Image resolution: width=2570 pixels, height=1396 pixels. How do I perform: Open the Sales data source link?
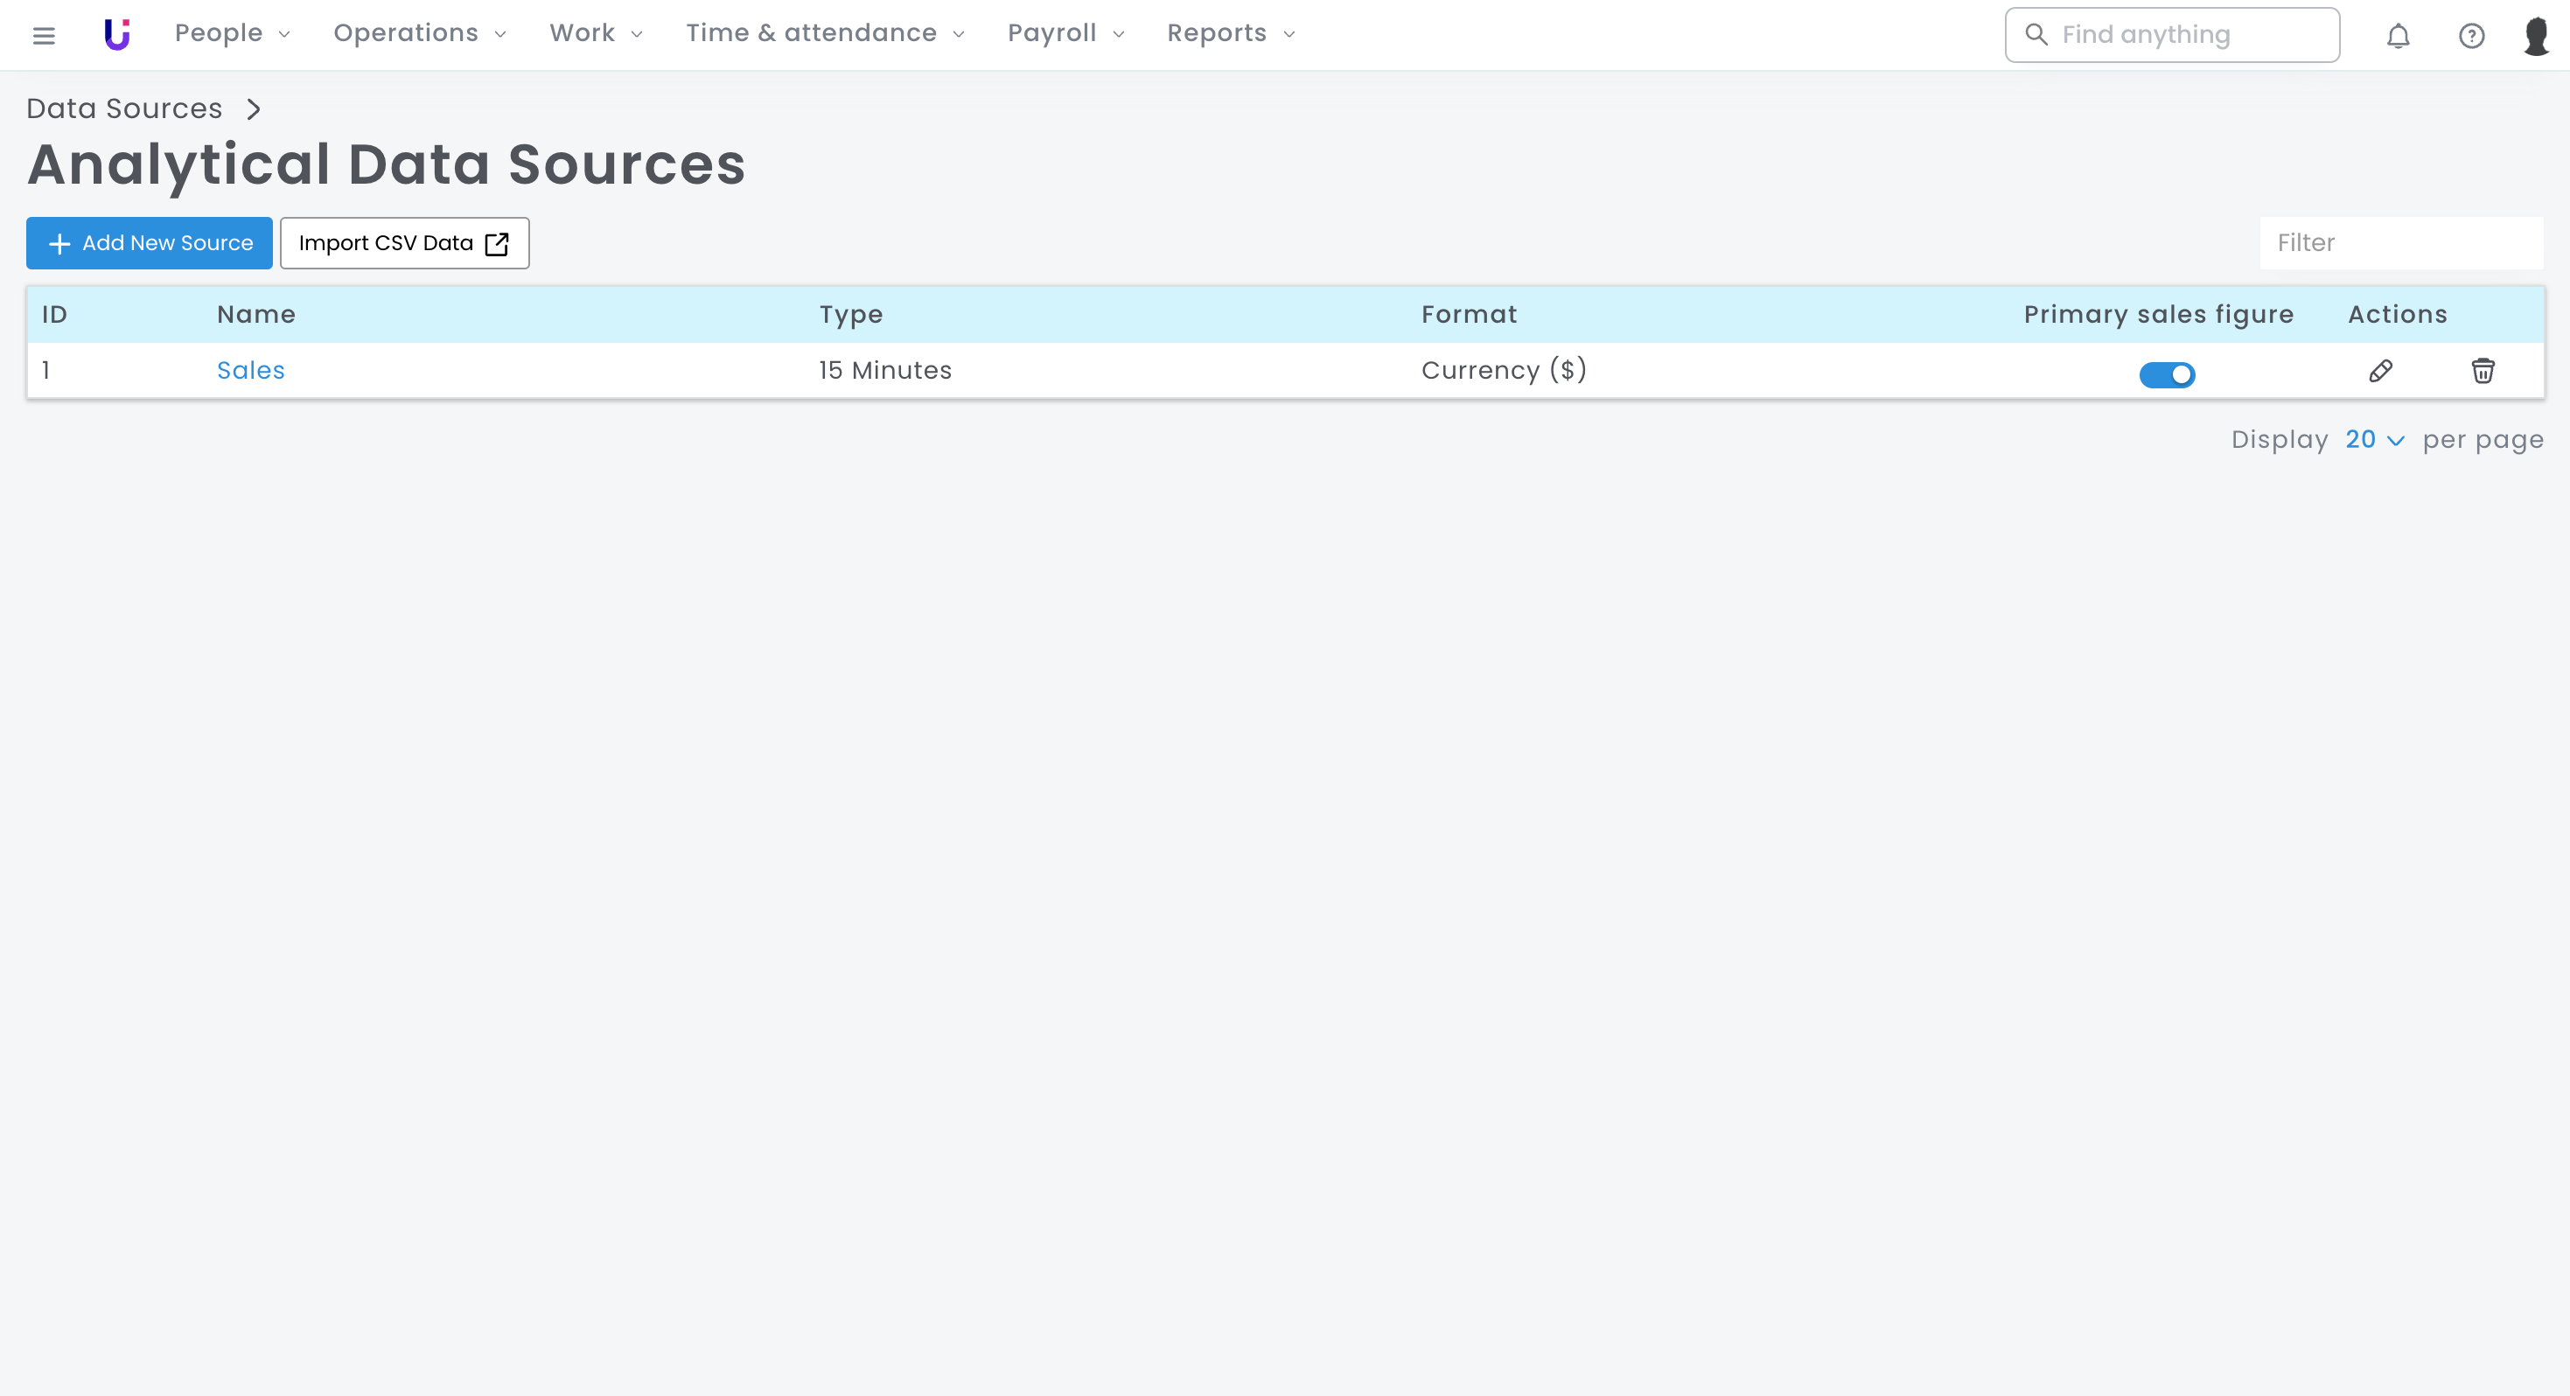(250, 370)
